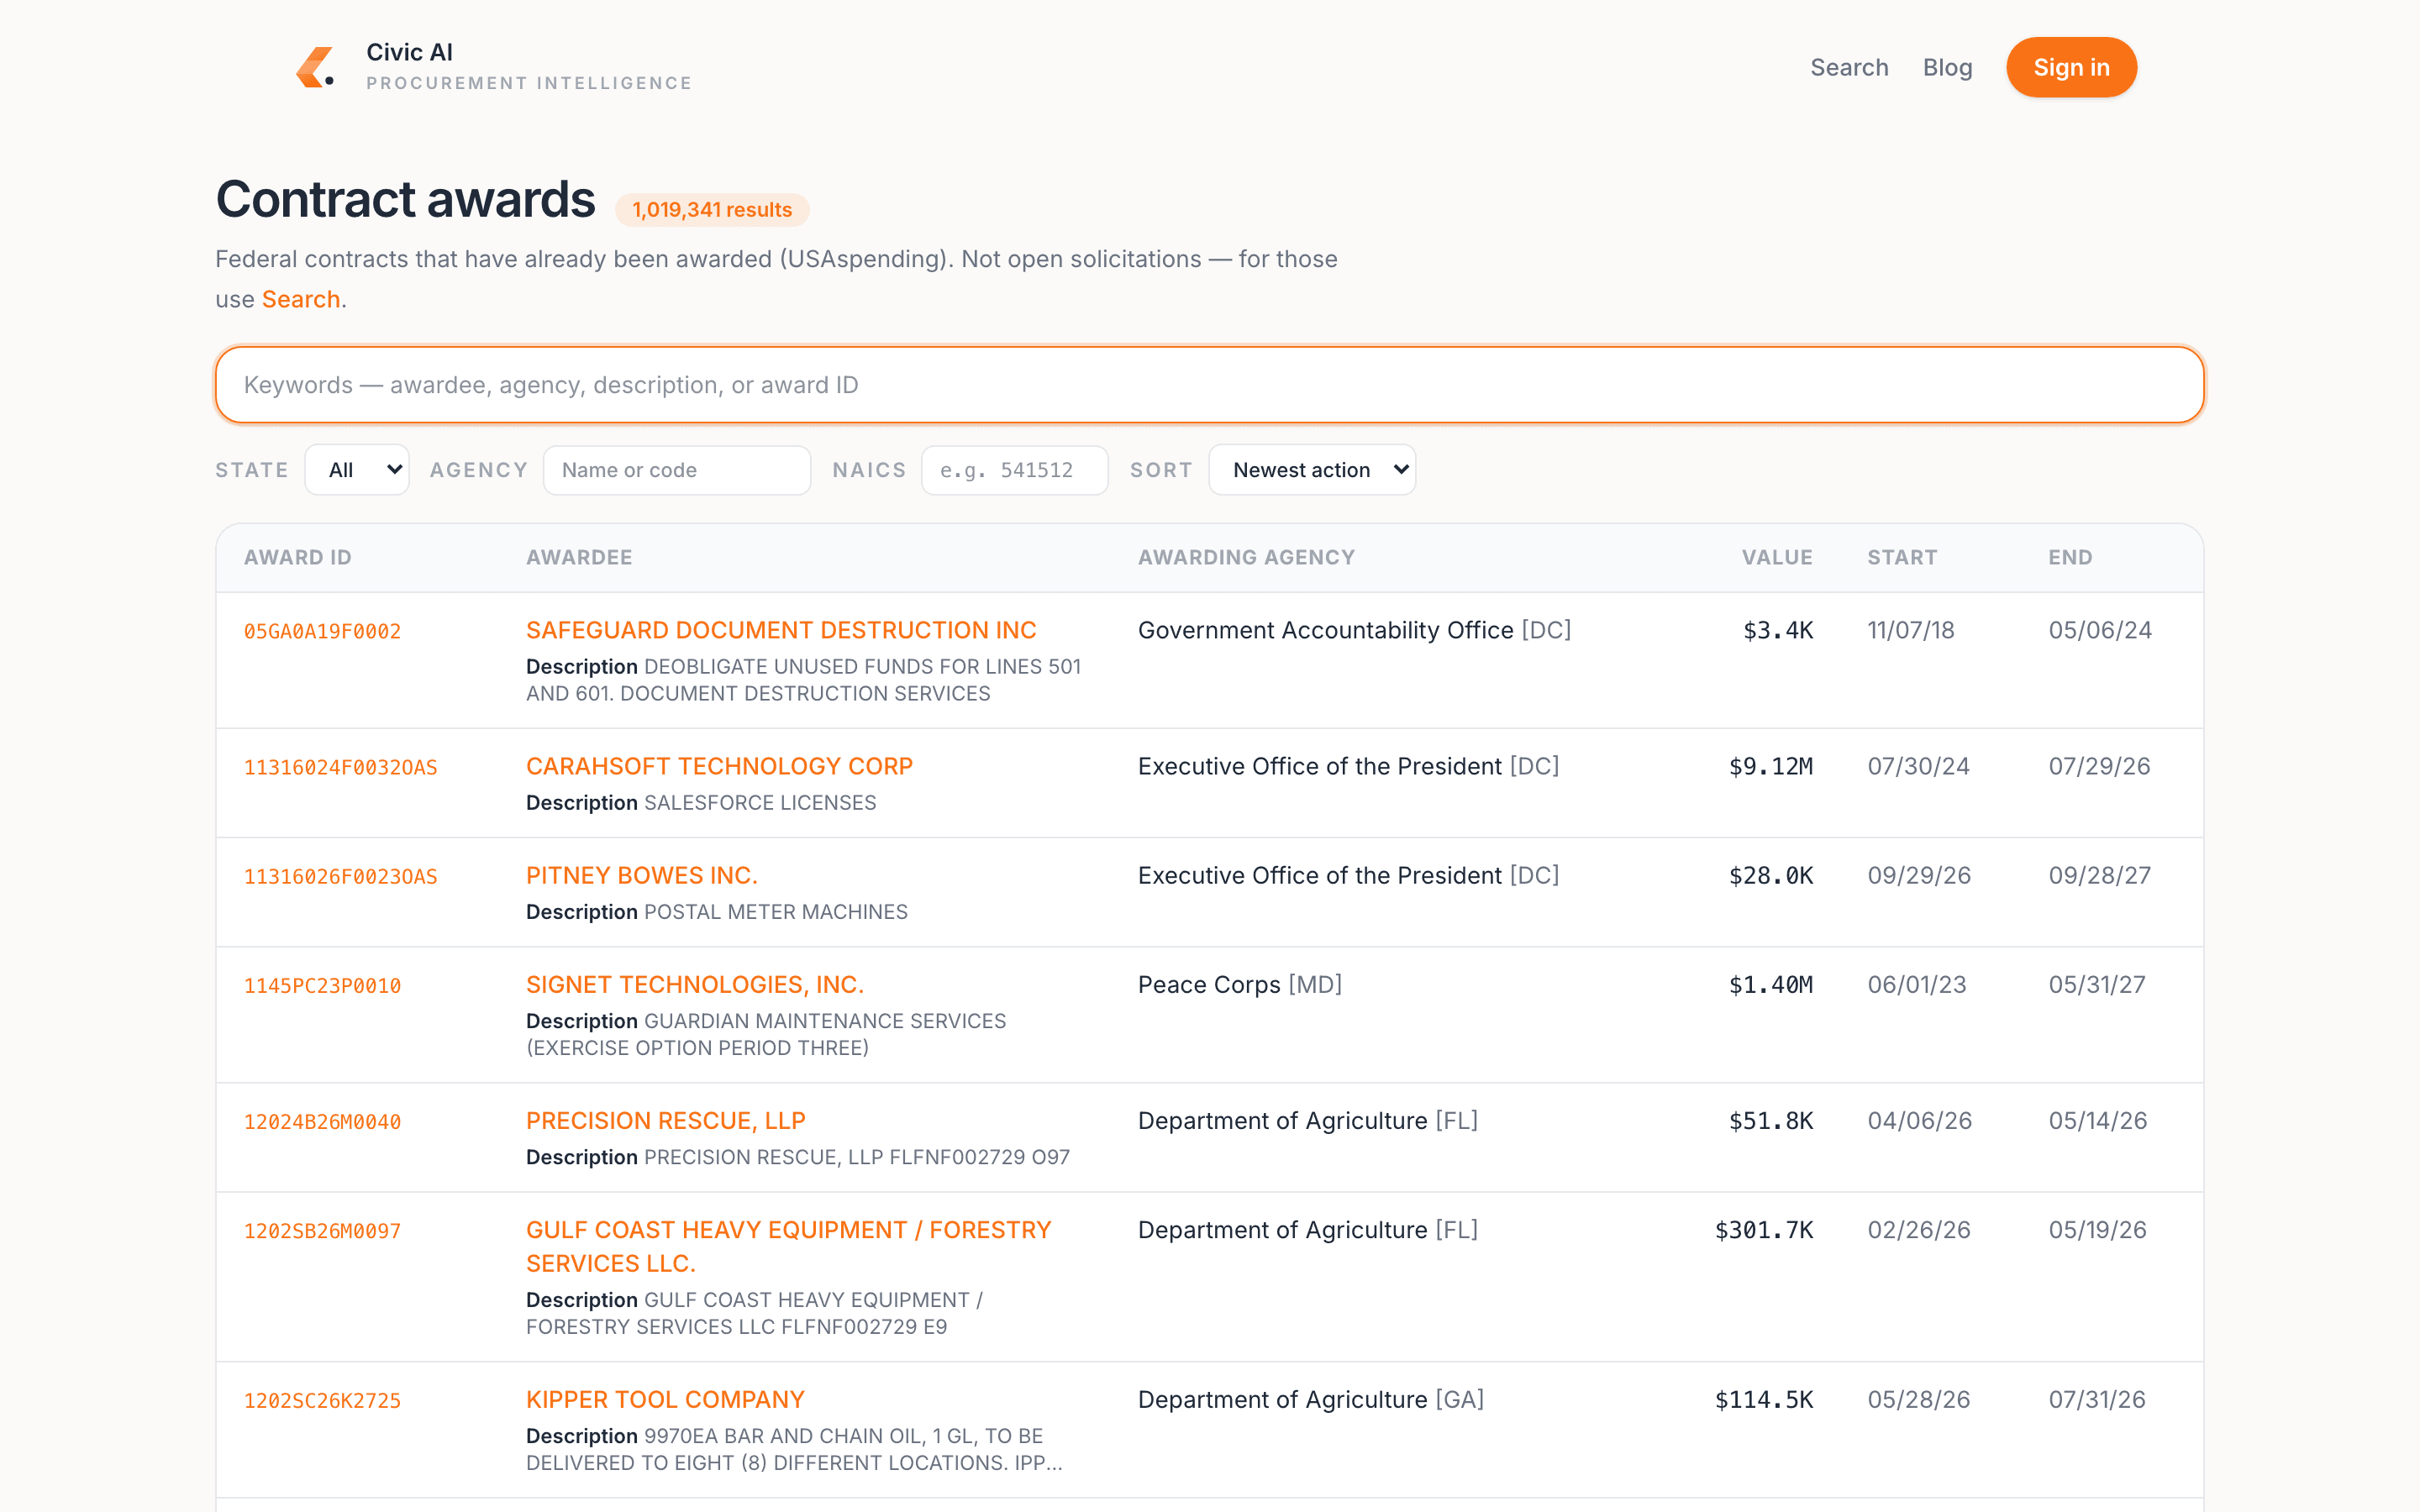Open award ID 1145PC23P0010

322,986
